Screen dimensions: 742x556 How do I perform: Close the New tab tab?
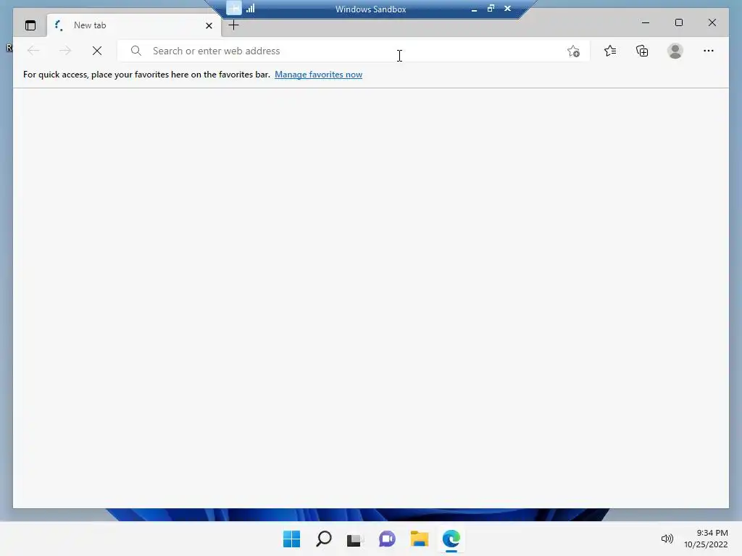tap(209, 25)
